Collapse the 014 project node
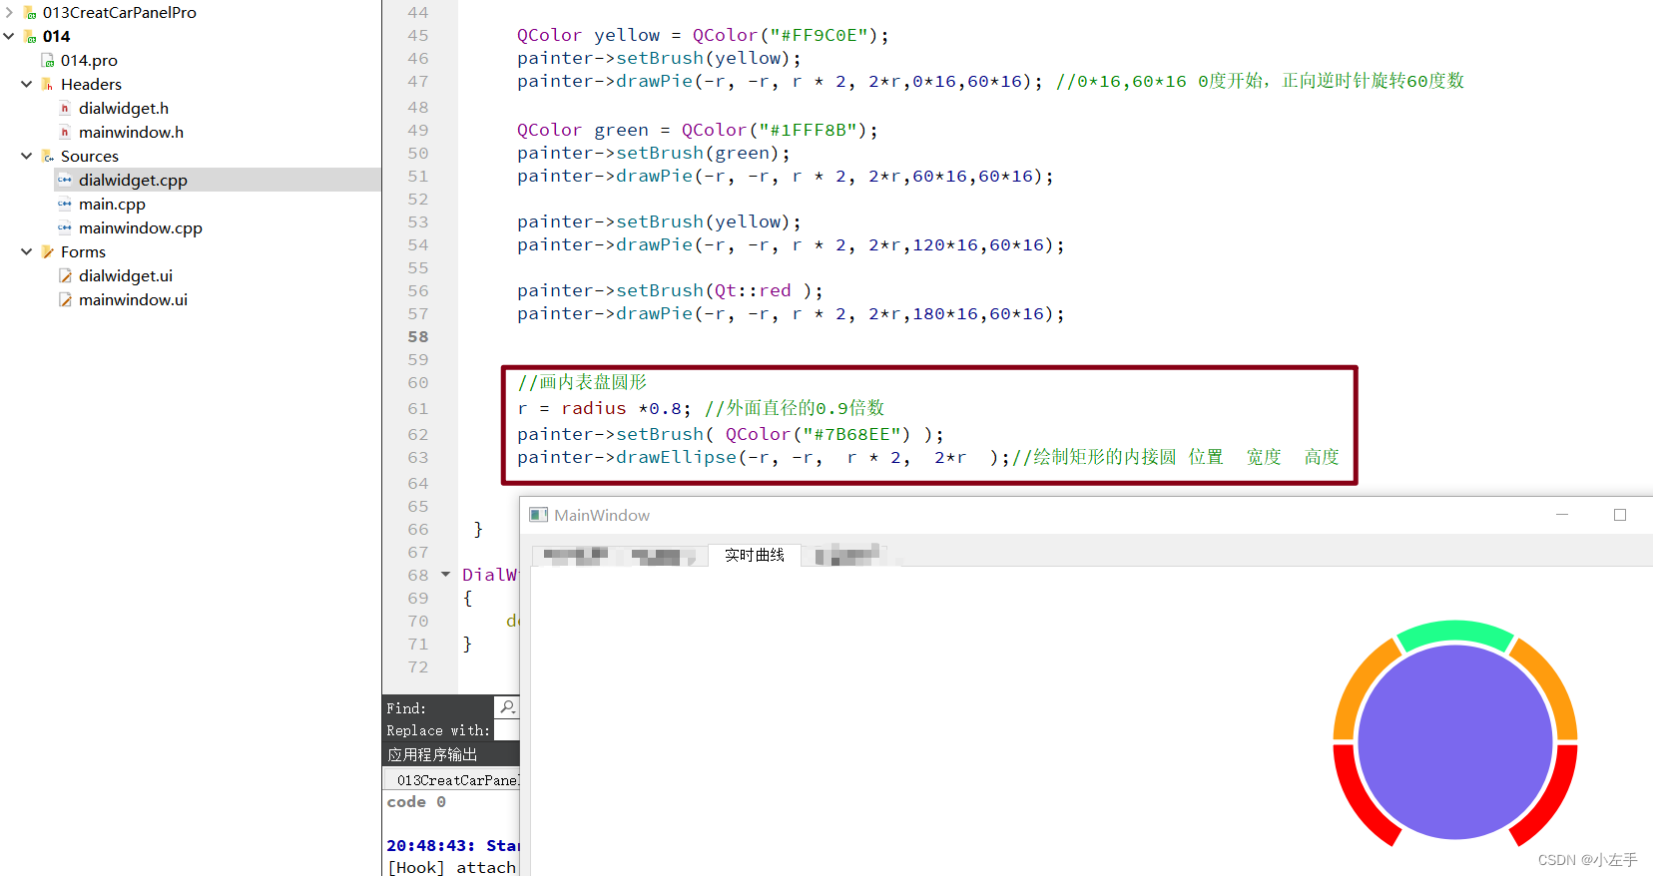Viewport: 1653px width, 876px height. pos(10,36)
